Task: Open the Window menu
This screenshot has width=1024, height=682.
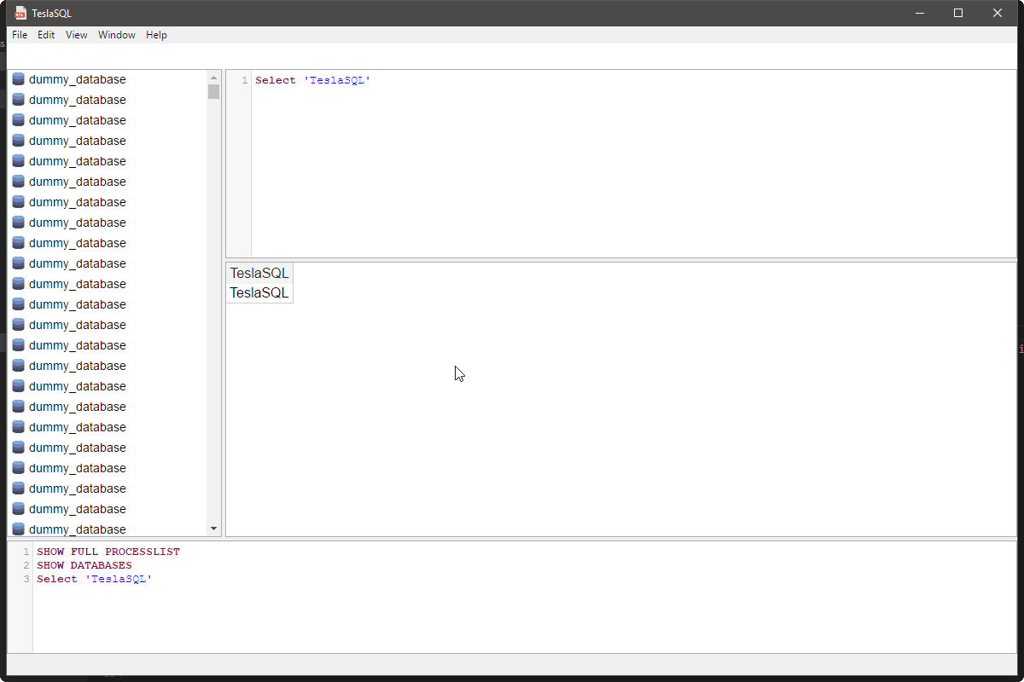Action: click(x=117, y=35)
